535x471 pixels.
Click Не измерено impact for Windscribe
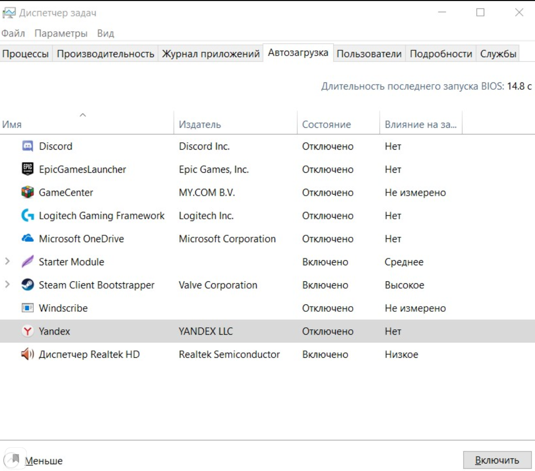(x=415, y=308)
